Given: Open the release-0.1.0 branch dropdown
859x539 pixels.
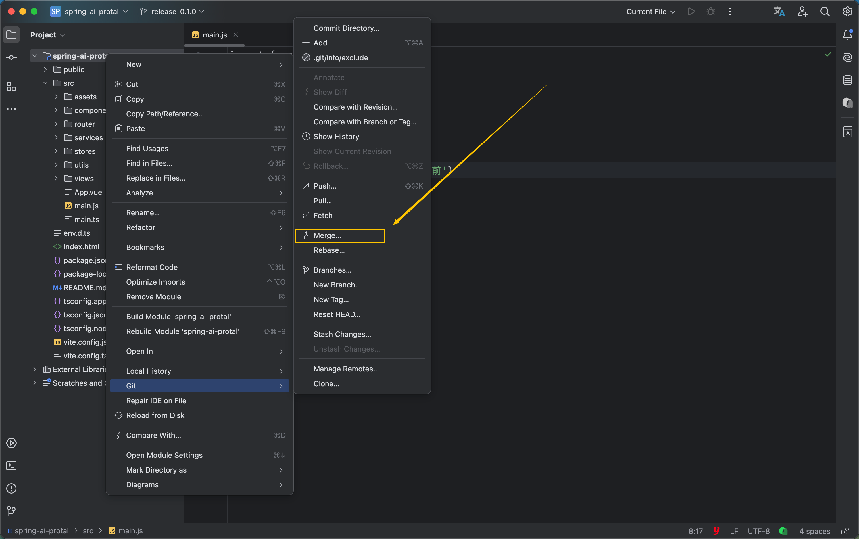Looking at the screenshot, I should coord(173,12).
